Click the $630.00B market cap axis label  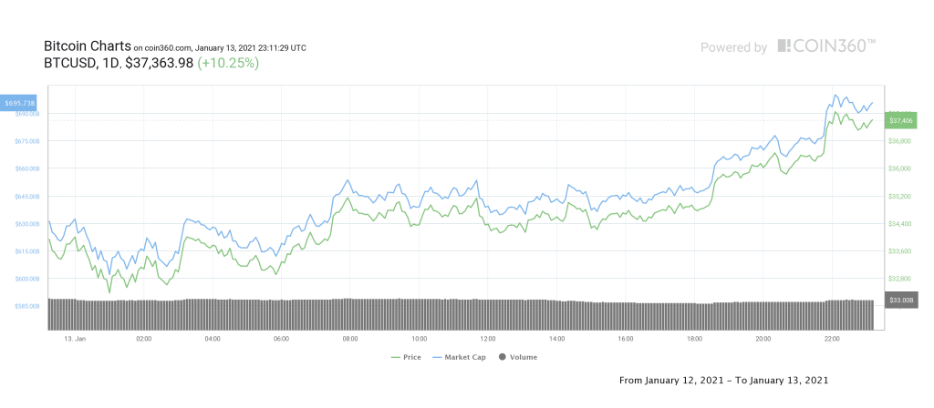[26, 224]
